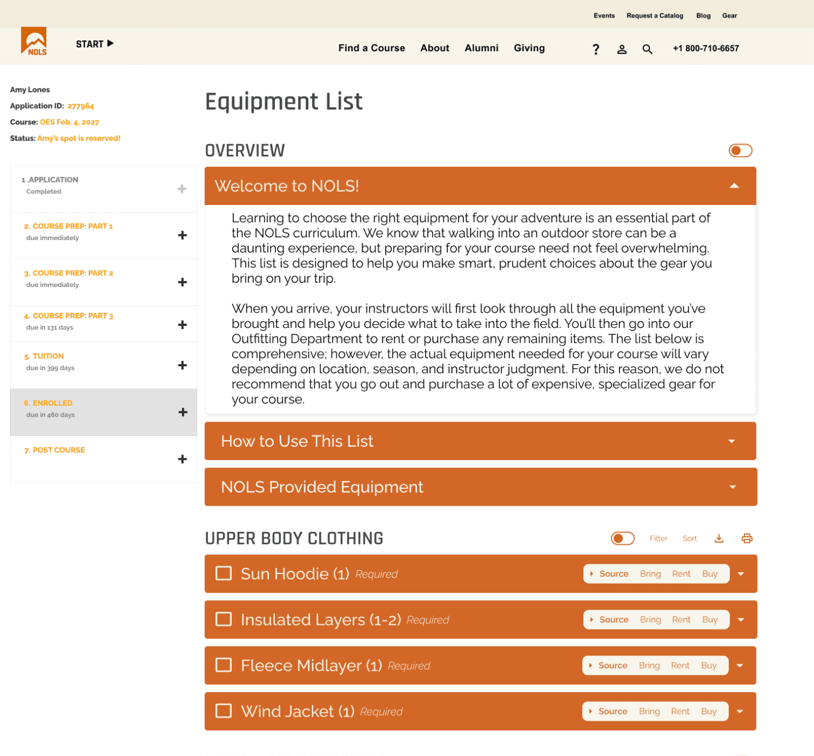Toggle the Overview section switch
Viewport: 814px width, 756px height.
740,151
